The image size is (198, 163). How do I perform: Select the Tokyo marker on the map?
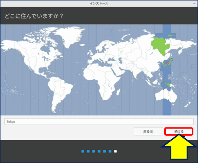pyautogui.click(x=167, y=63)
